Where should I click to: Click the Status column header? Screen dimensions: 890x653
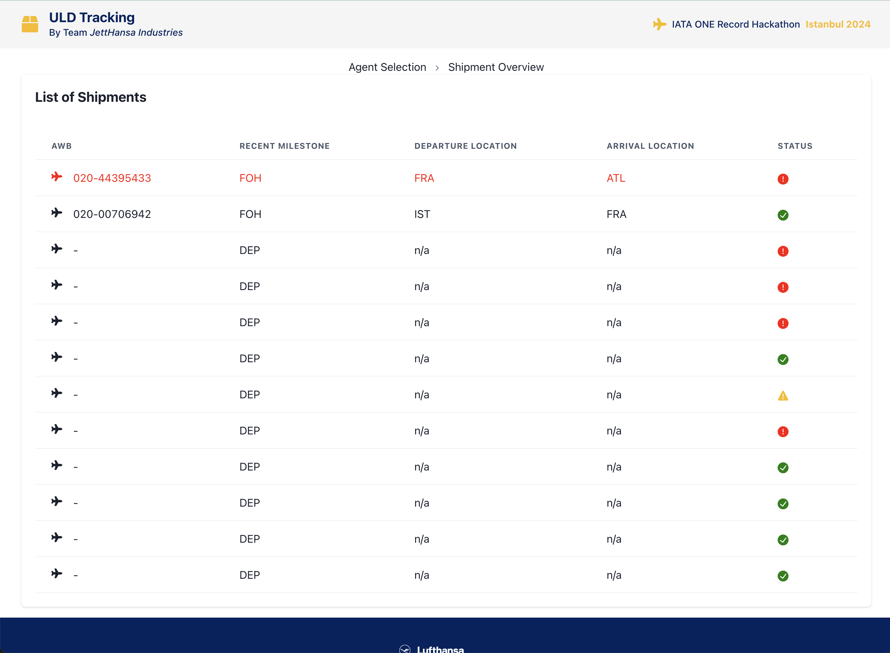[795, 146]
